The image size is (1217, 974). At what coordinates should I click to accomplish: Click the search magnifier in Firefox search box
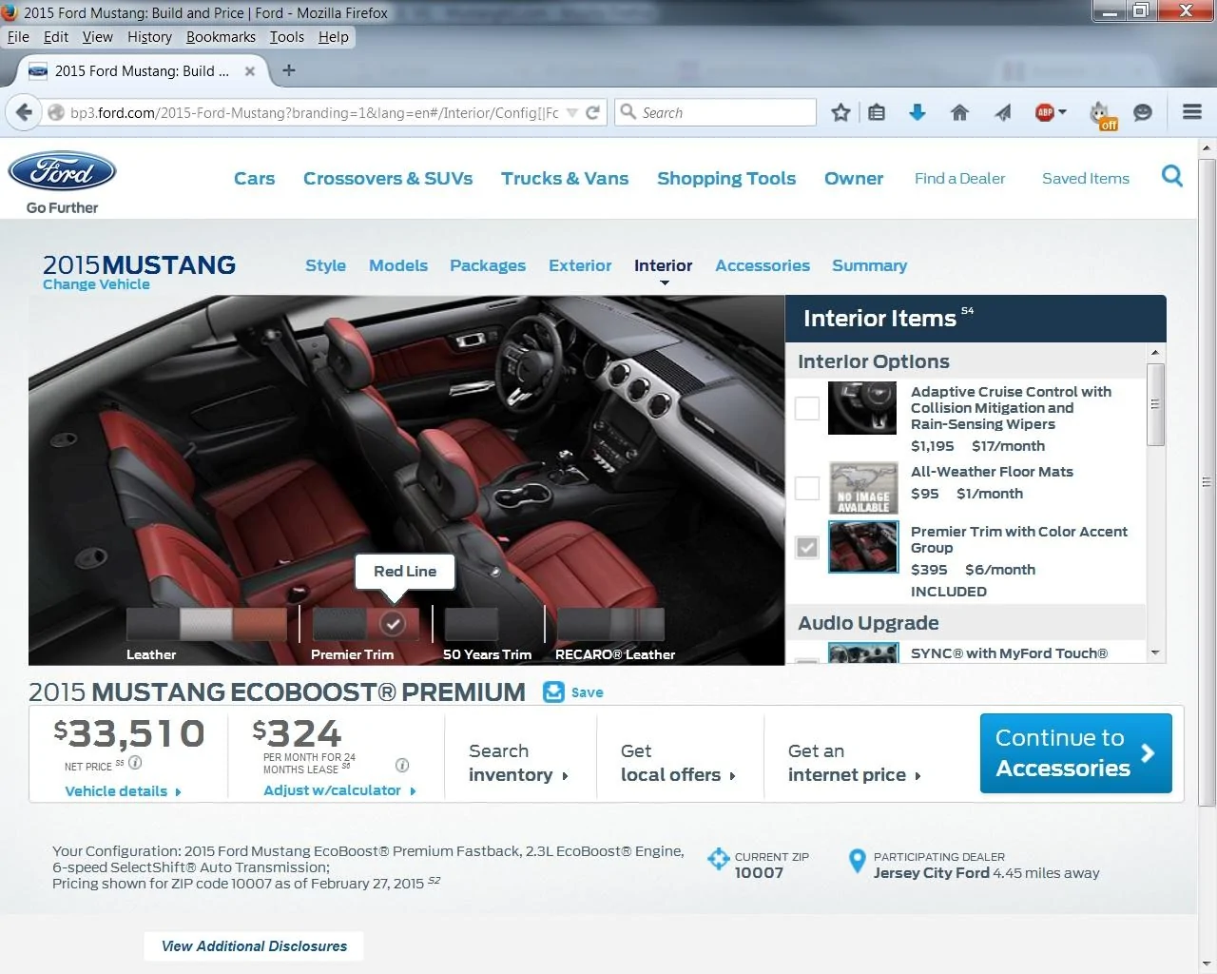click(x=628, y=112)
